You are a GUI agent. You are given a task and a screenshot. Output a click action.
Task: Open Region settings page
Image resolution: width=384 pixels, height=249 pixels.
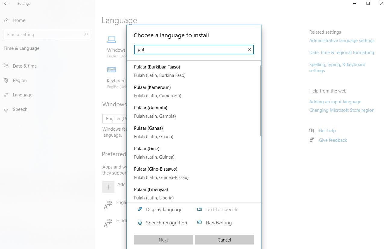(x=20, y=80)
